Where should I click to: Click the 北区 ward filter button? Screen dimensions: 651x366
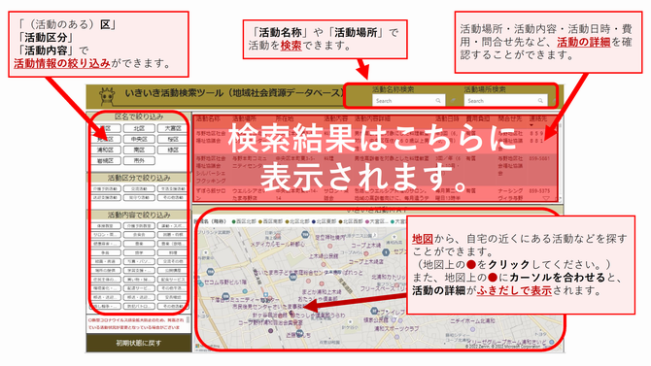(x=139, y=128)
